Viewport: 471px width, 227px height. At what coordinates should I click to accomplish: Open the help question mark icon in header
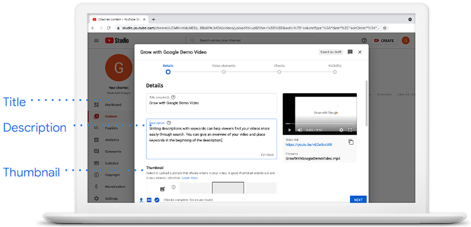point(364,40)
